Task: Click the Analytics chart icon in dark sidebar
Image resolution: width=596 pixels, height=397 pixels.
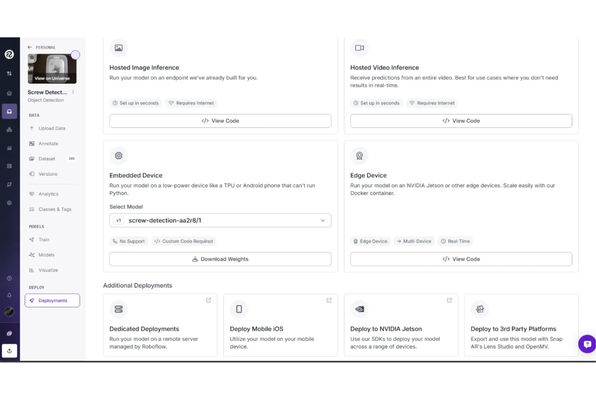Action: coord(9,148)
